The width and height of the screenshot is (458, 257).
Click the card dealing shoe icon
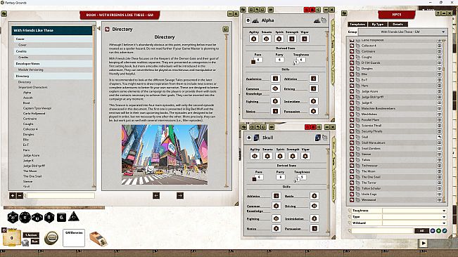(98, 239)
